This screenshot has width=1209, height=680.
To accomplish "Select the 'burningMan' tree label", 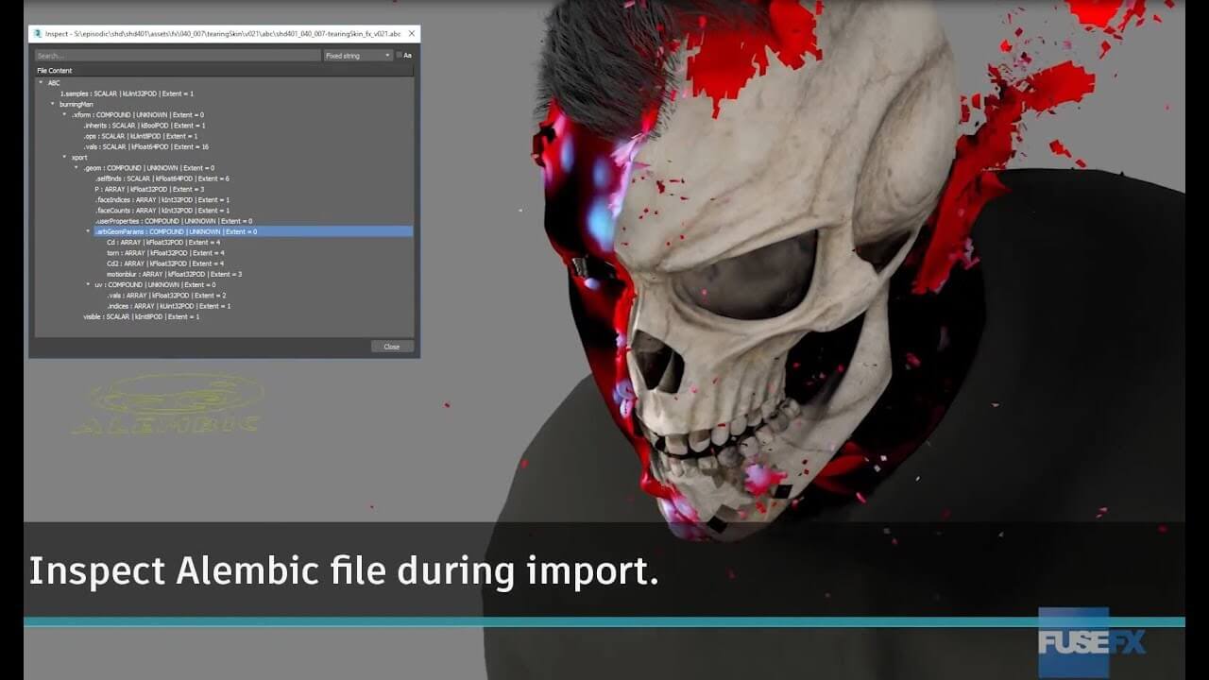I will (x=77, y=104).
